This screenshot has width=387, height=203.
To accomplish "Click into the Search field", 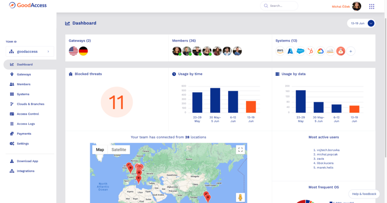I will (282, 6).
